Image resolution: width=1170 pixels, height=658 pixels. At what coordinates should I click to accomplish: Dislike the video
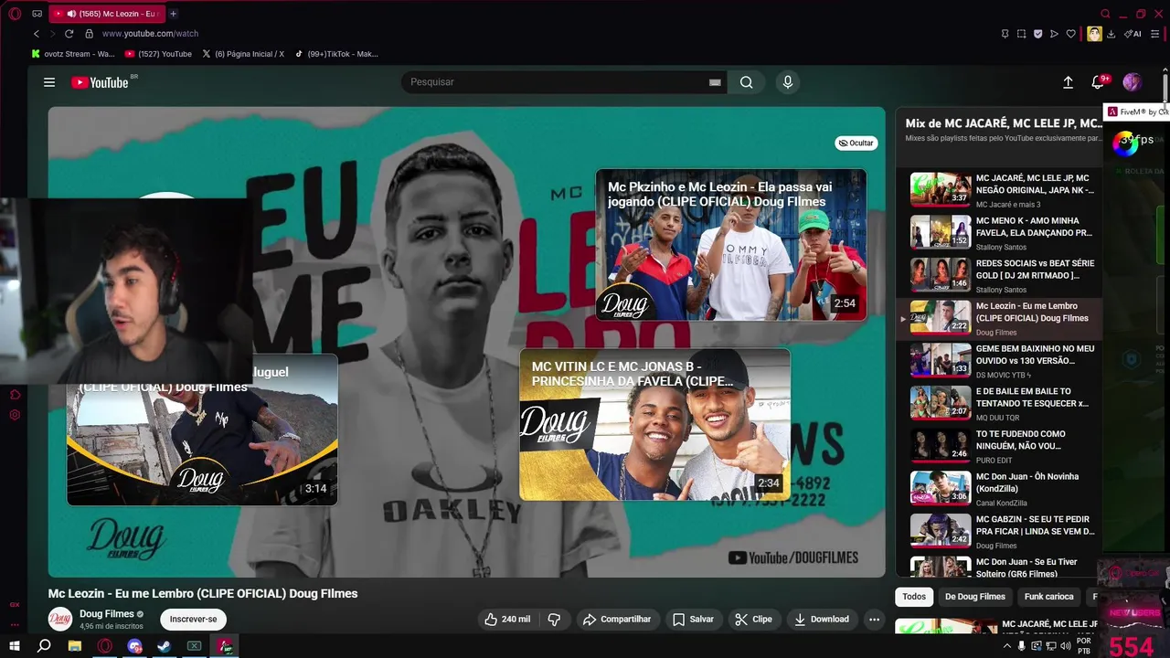point(554,620)
